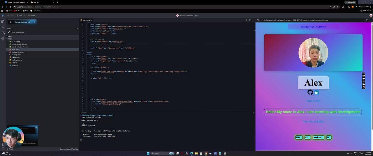373x156 pixels.
Task: Collapse the preview panel arrow icon
Action: point(371,20)
